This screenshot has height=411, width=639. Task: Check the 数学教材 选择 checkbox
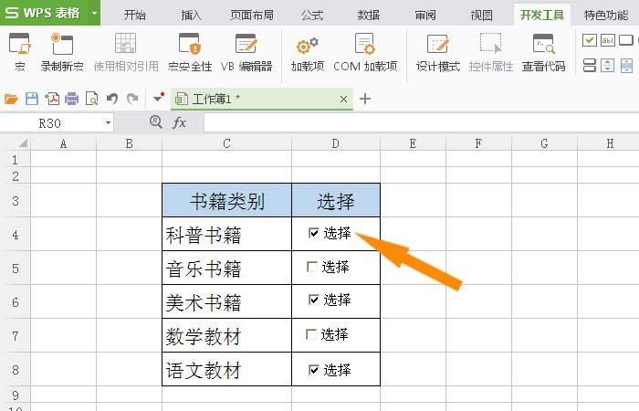click(311, 335)
